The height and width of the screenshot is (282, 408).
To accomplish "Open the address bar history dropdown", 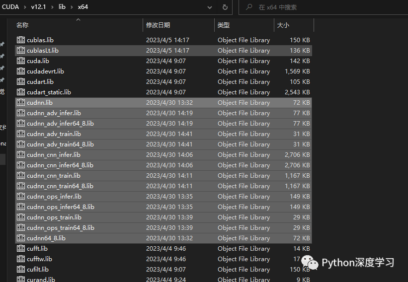I will pyautogui.click(x=209, y=7).
